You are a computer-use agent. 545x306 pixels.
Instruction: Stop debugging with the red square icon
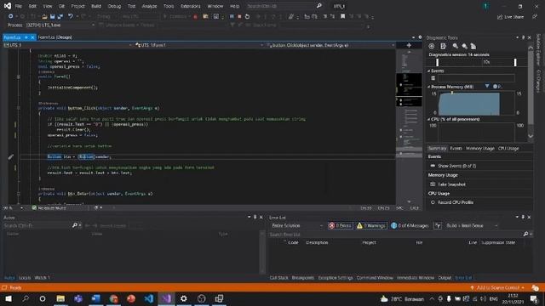coord(239,16)
